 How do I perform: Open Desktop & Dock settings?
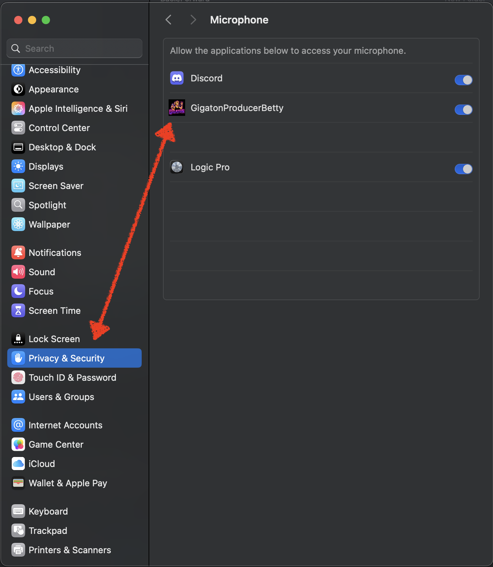62,147
